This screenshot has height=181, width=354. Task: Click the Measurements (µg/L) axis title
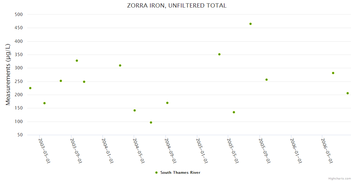coord(8,75)
